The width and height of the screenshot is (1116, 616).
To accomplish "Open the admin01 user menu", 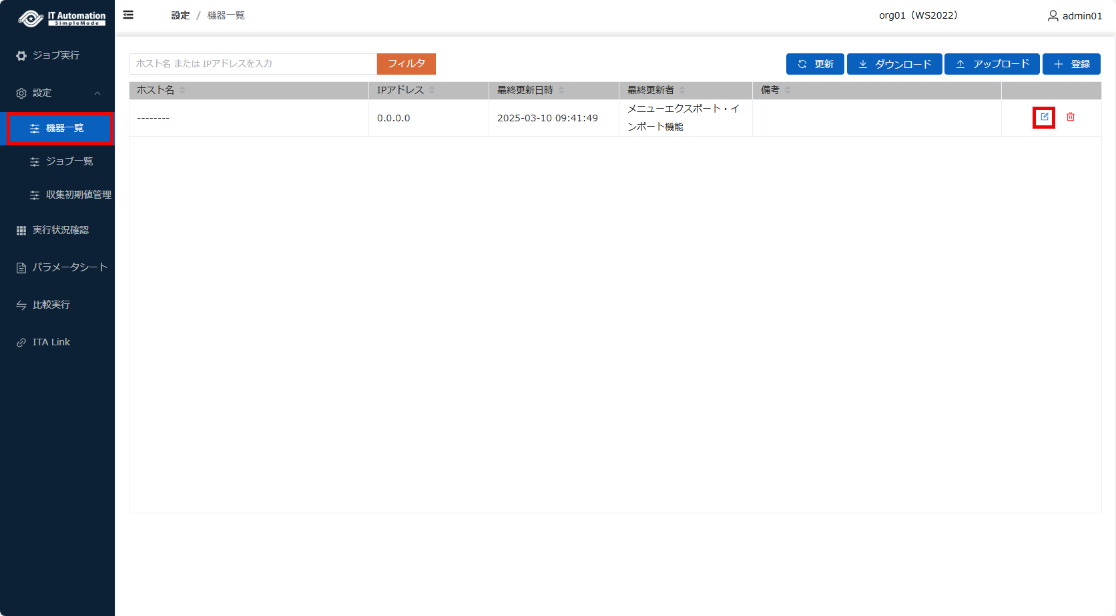I will tap(1075, 15).
